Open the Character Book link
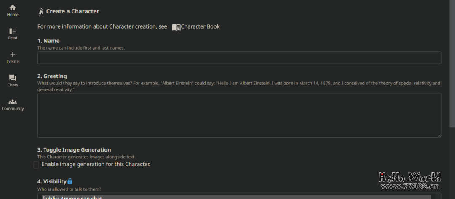Viewport: 455px width, 199px height. [x=200, y=26]
